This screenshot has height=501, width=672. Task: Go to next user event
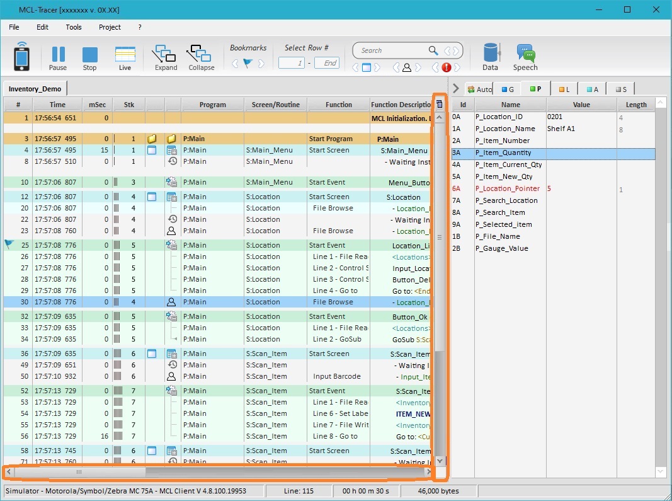coord(419,67)
